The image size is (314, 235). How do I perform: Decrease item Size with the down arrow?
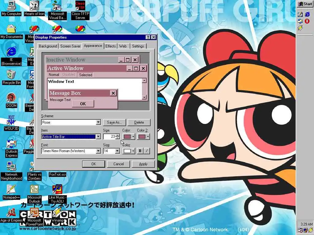(117, 138)
